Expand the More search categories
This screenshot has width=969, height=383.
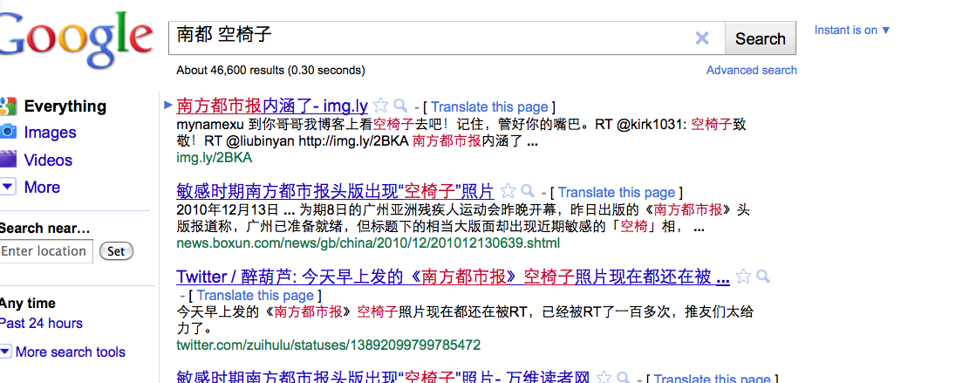[x=8, y=187]
